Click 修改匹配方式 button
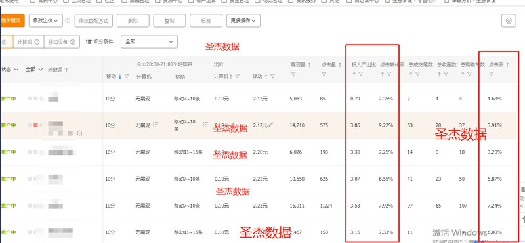Image resolution: width=525 pixels, height=243 pixels. click(93, 21)
